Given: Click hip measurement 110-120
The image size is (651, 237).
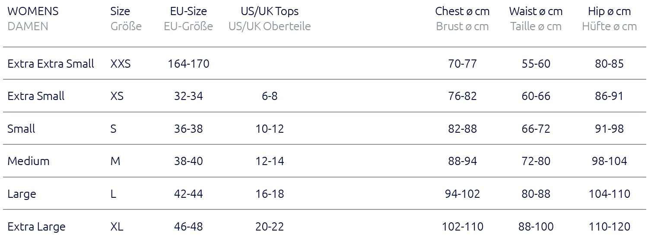Looking at the screenshot, I should click(609, 227).
